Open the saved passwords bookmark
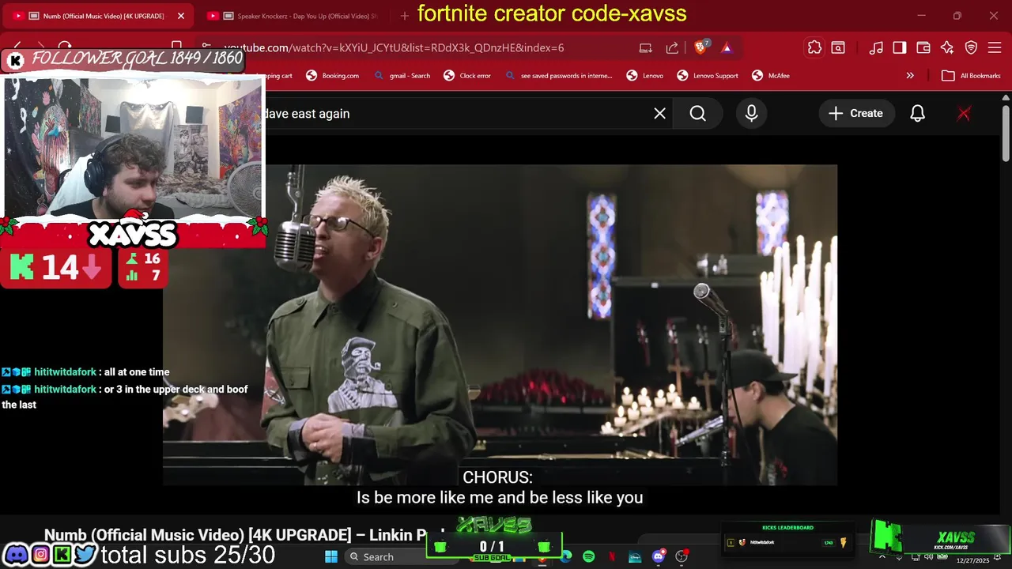Screen dimensions: 1012x569 [x=558, y=76]
